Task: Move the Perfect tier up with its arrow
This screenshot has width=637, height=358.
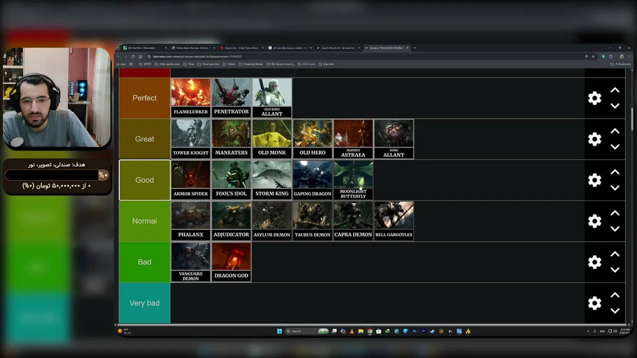Action: point(615,90)
